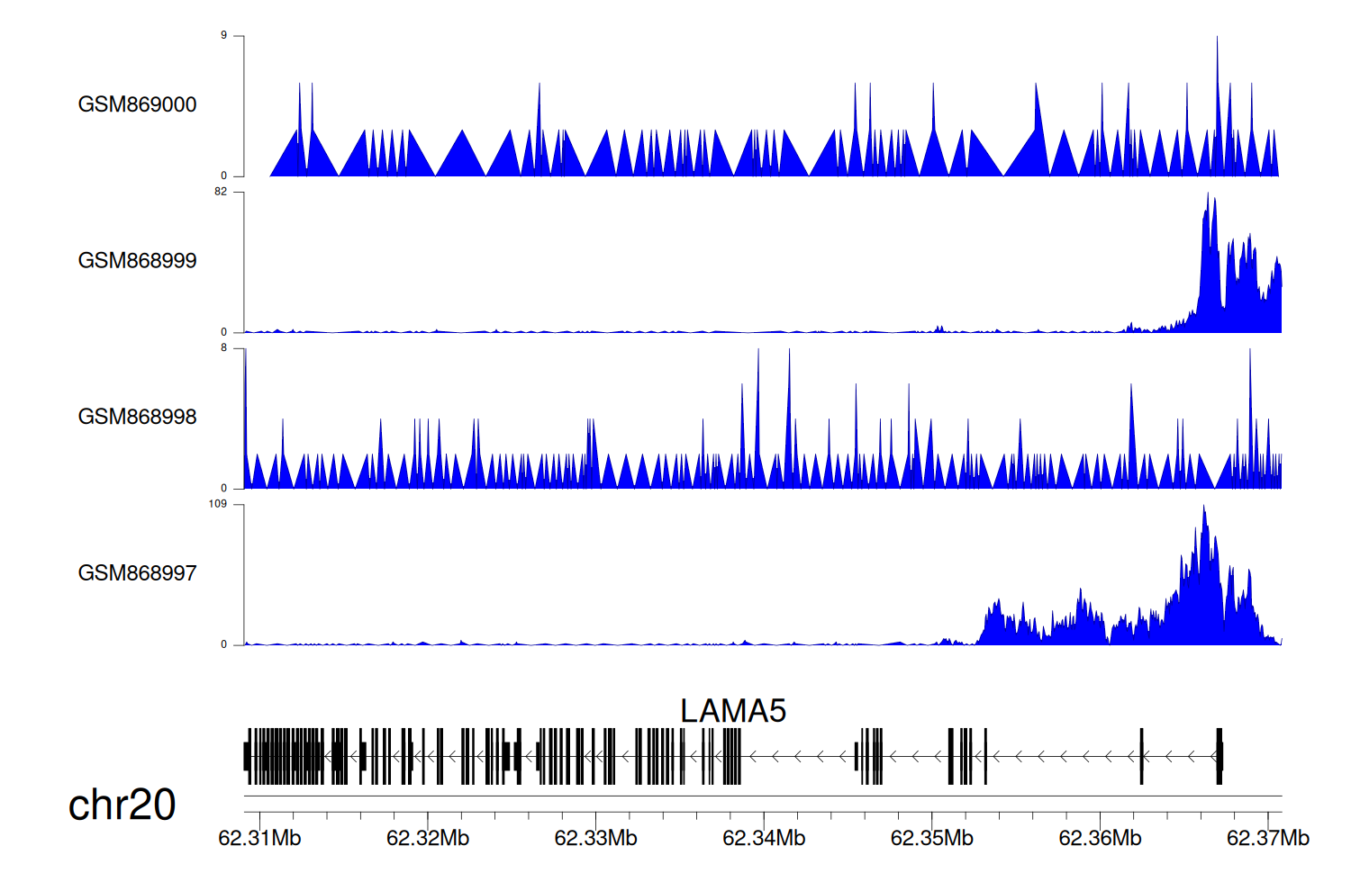
Task: Click the chr20 chromosome label
Action: coord(122,805)
